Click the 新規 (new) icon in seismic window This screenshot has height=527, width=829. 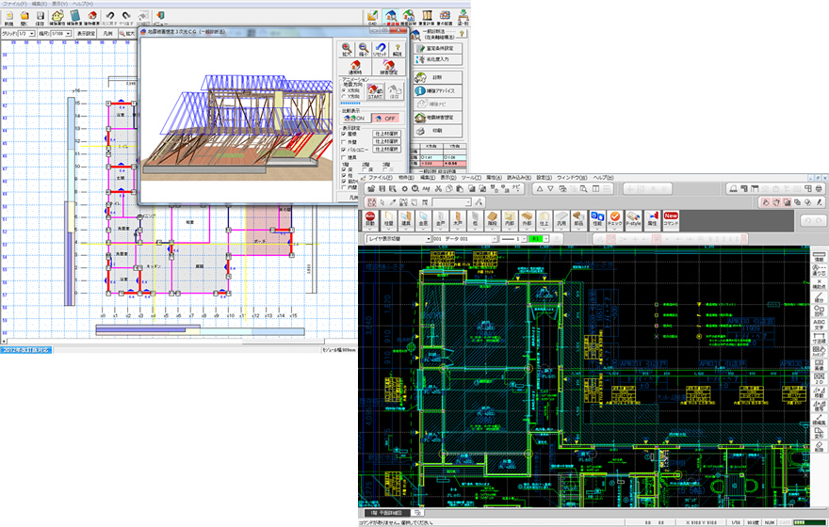tap(9, 18)
